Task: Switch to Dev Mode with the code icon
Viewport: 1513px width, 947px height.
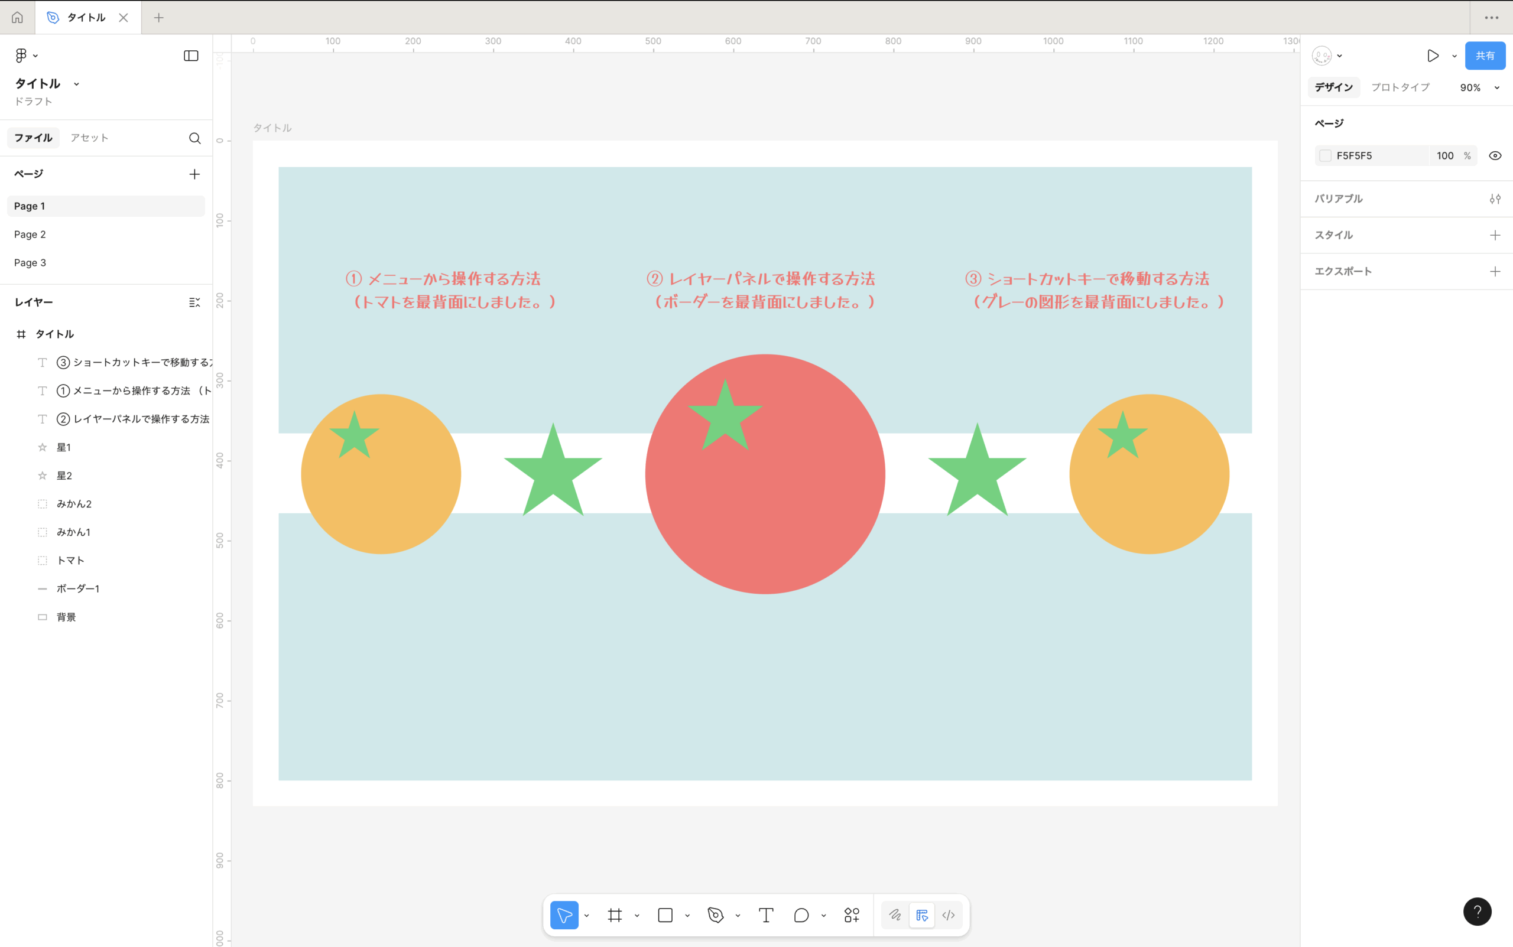Action: 948,915
